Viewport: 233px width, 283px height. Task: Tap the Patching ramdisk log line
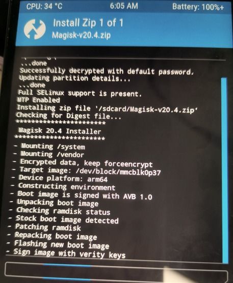pos(44,227)
